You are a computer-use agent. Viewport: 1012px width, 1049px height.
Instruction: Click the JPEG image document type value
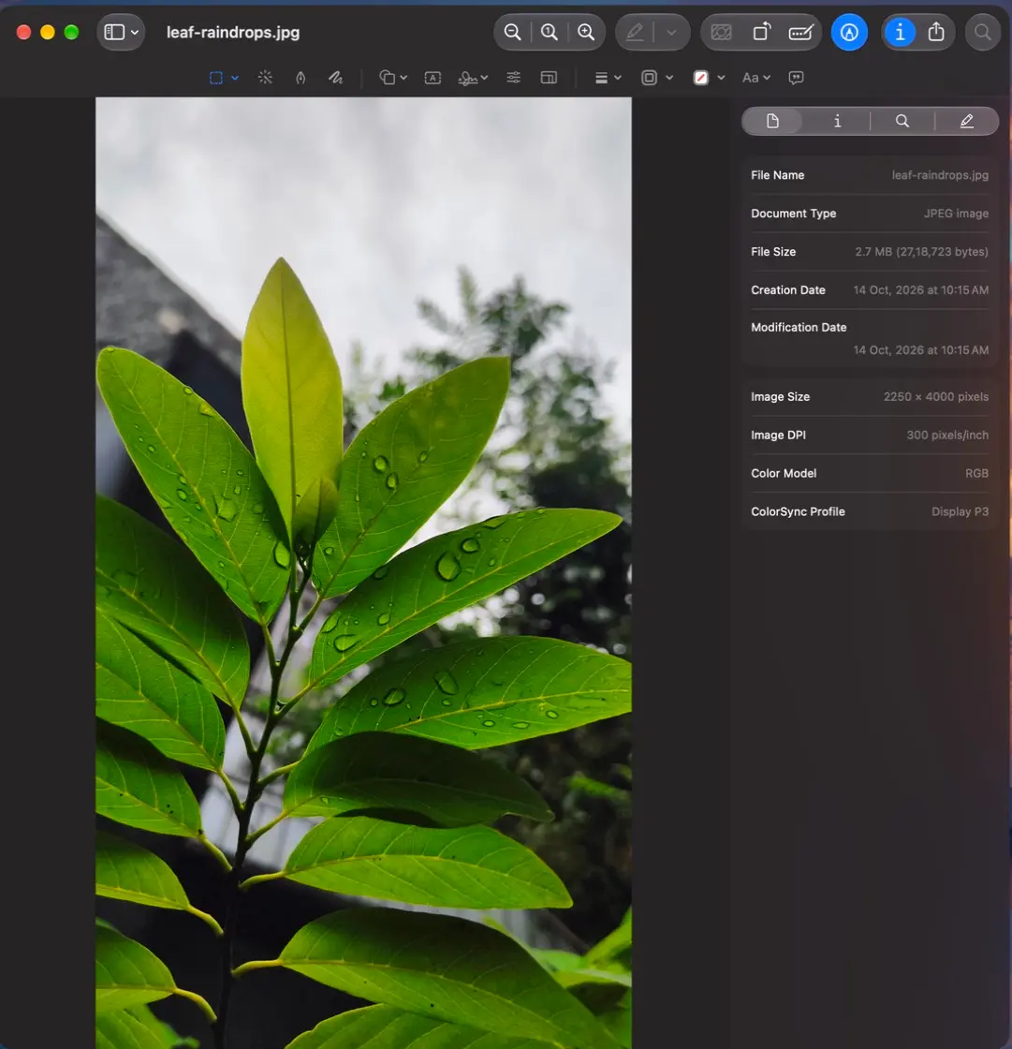pyautogui.click(x=956, y=214)
